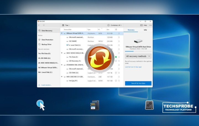
Task: Collapse the VMware Virtual SATA drive tree
Action: 62,33
